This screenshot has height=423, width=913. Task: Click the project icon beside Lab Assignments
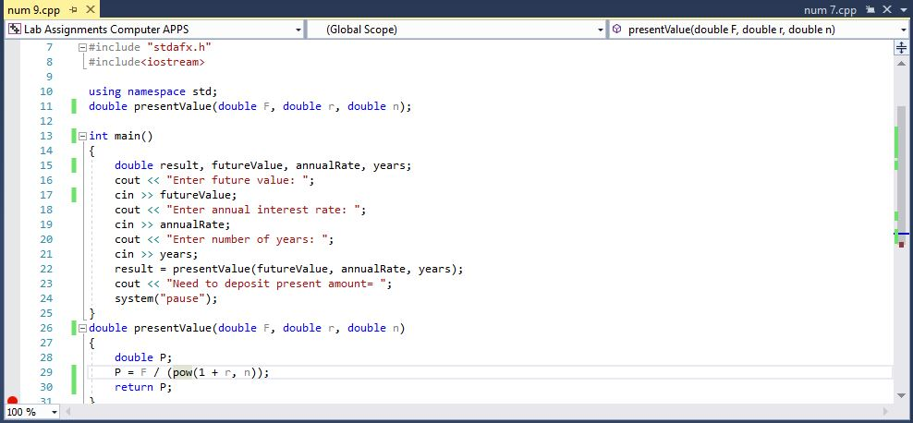click(x=15, y=29)
